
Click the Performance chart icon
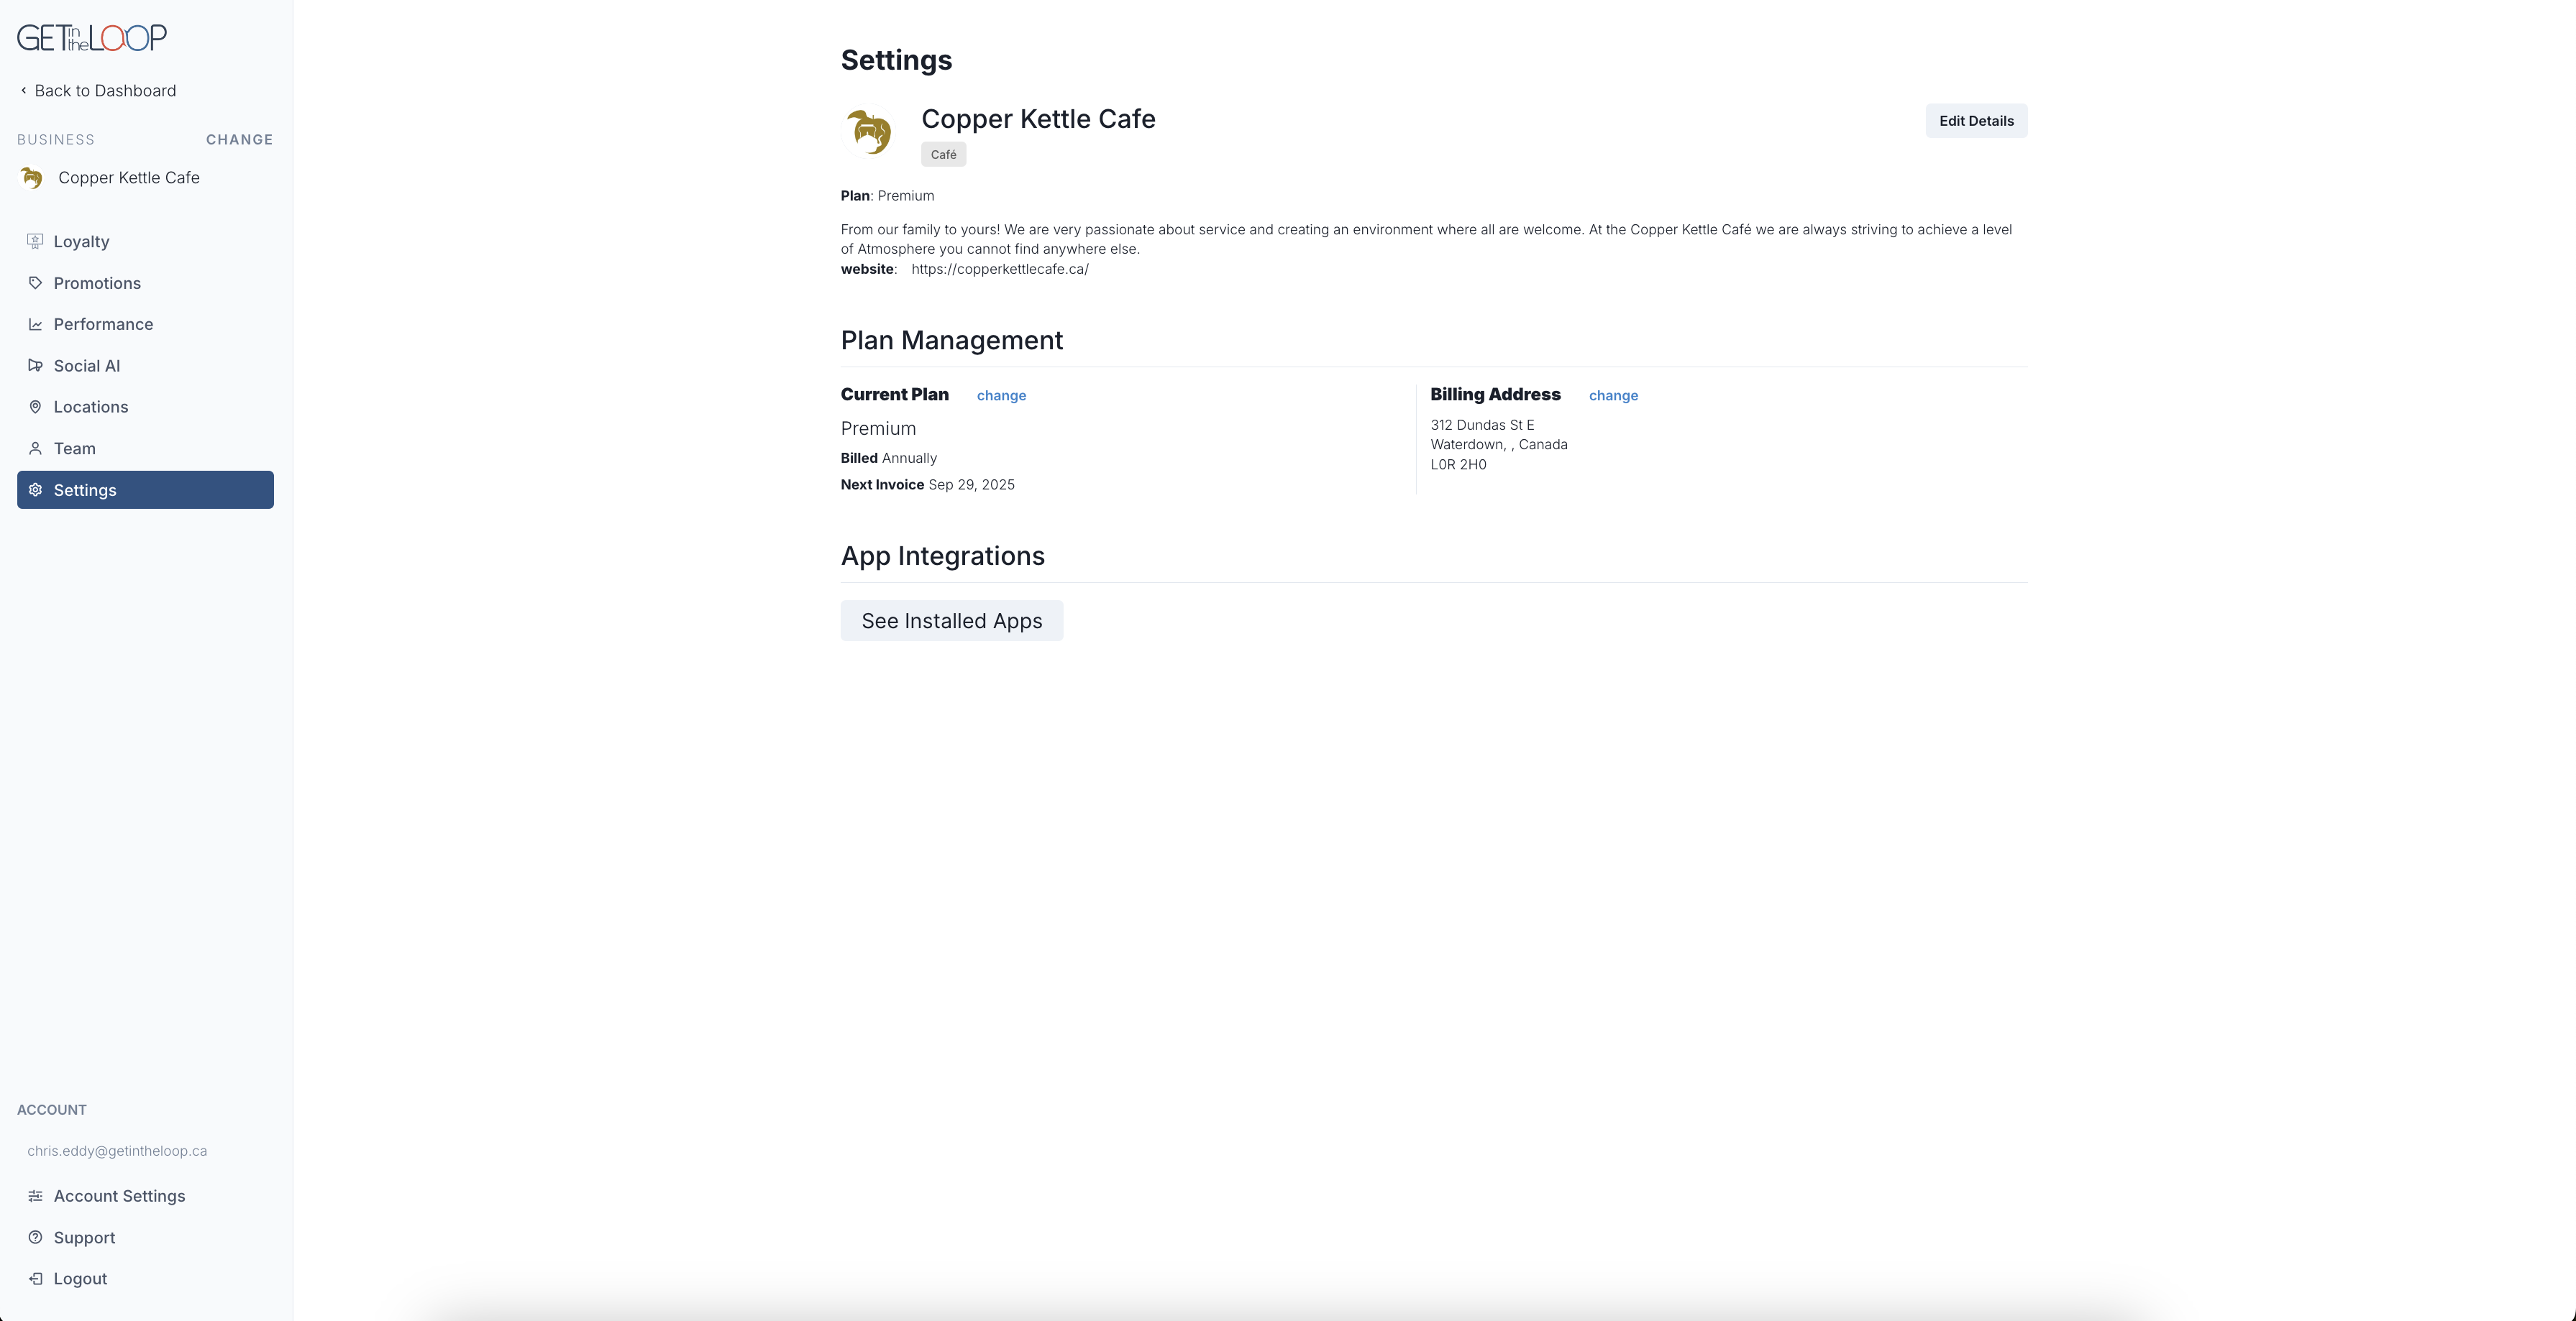tap(35, 325)
